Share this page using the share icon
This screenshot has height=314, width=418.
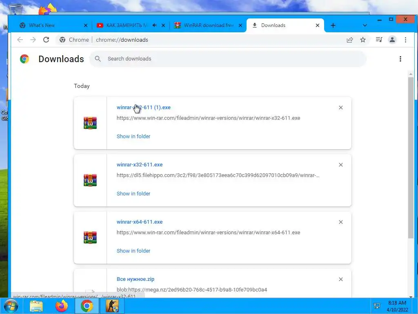click(350, 40)
